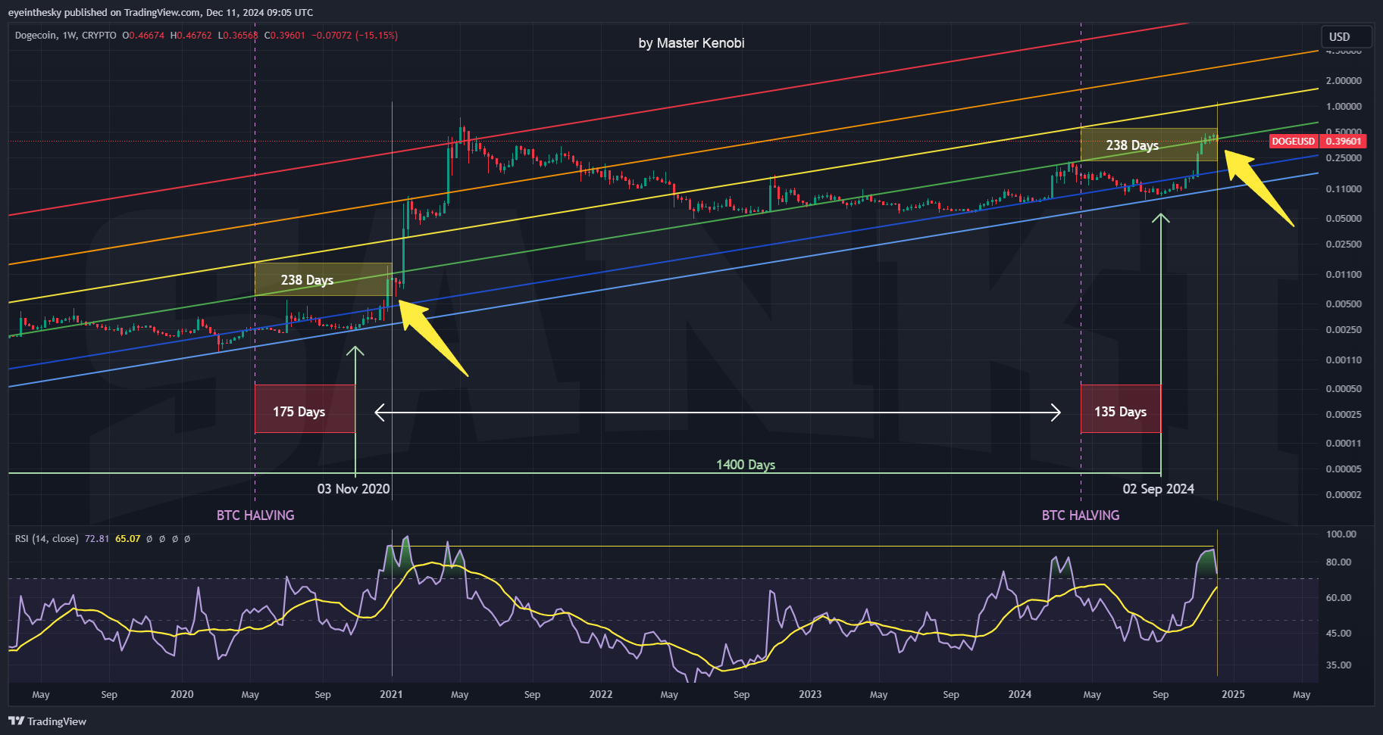Click the right arrowhead of the white horizontal arrow

click(x=1055, y=413)
